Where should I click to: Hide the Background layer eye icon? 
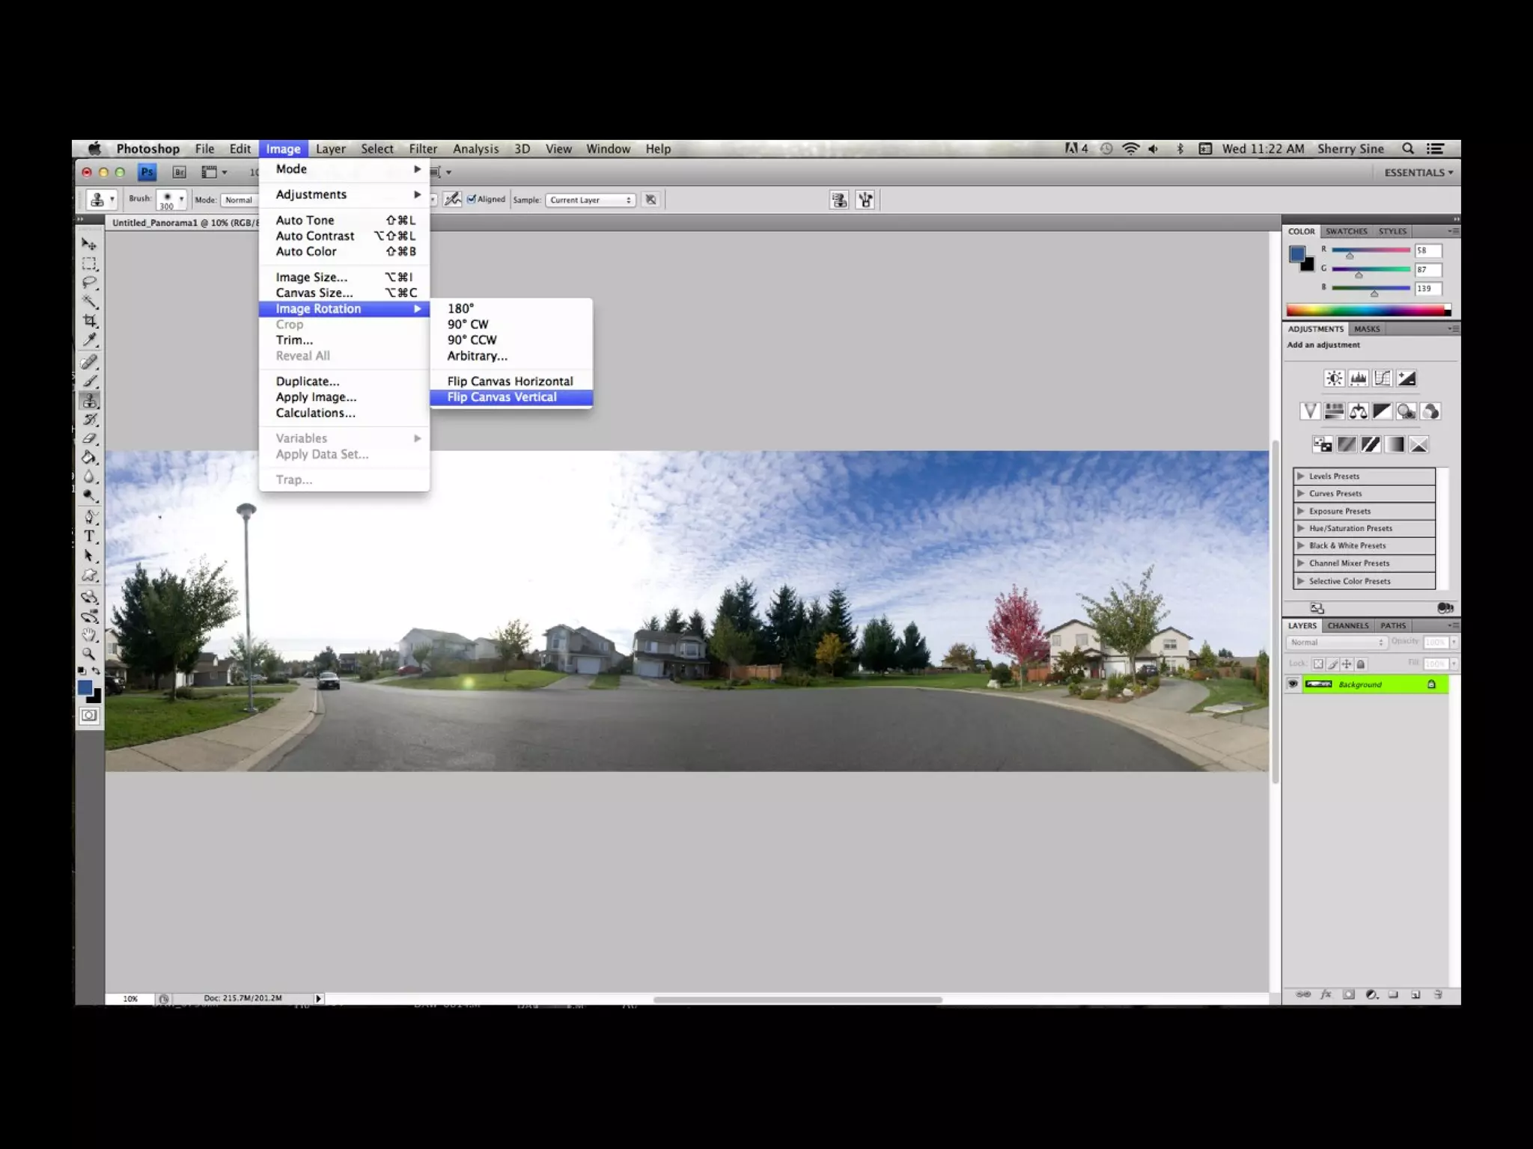[1293, 684]
